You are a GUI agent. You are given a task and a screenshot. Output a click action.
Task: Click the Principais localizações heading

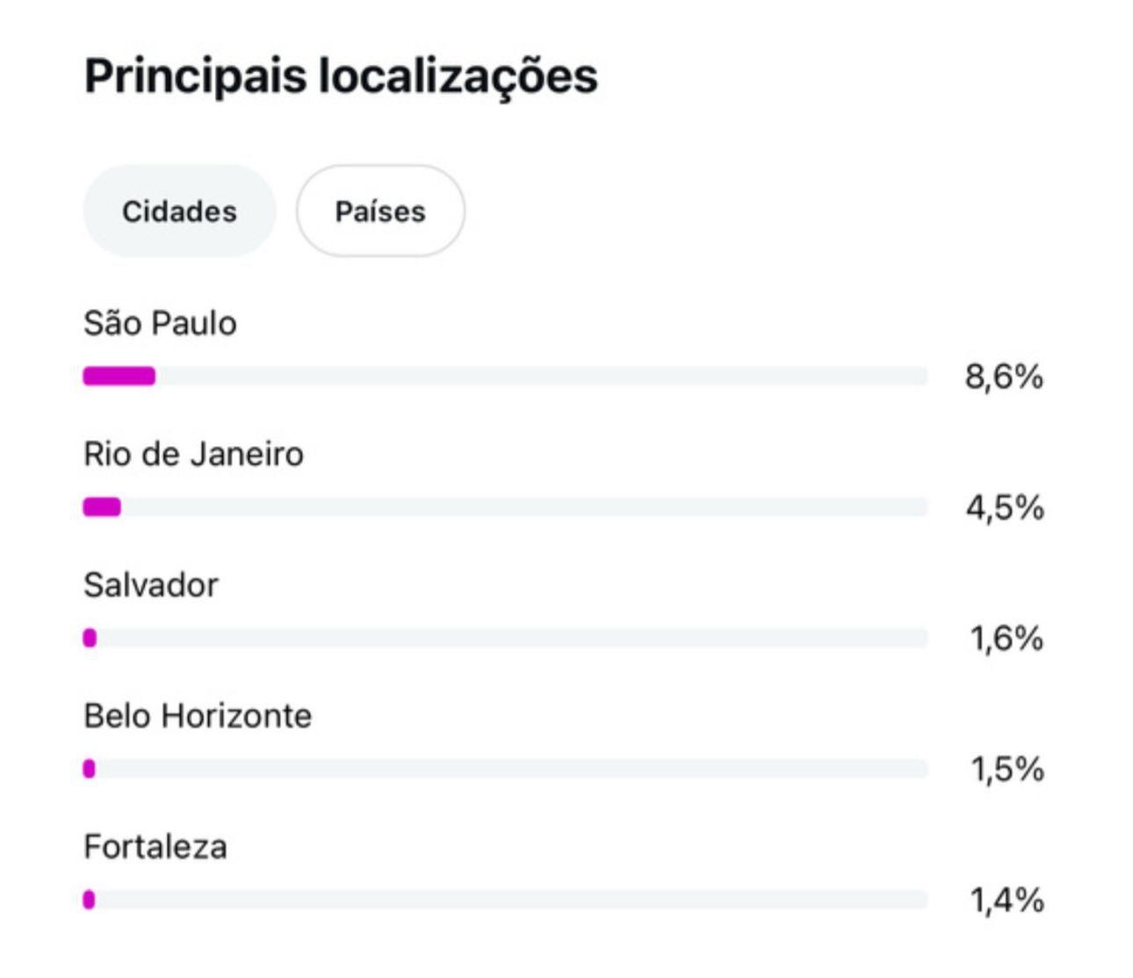coord(341,76)
